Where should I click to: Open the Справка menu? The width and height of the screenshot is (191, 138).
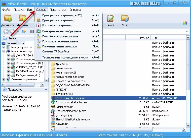coord(75,10)
